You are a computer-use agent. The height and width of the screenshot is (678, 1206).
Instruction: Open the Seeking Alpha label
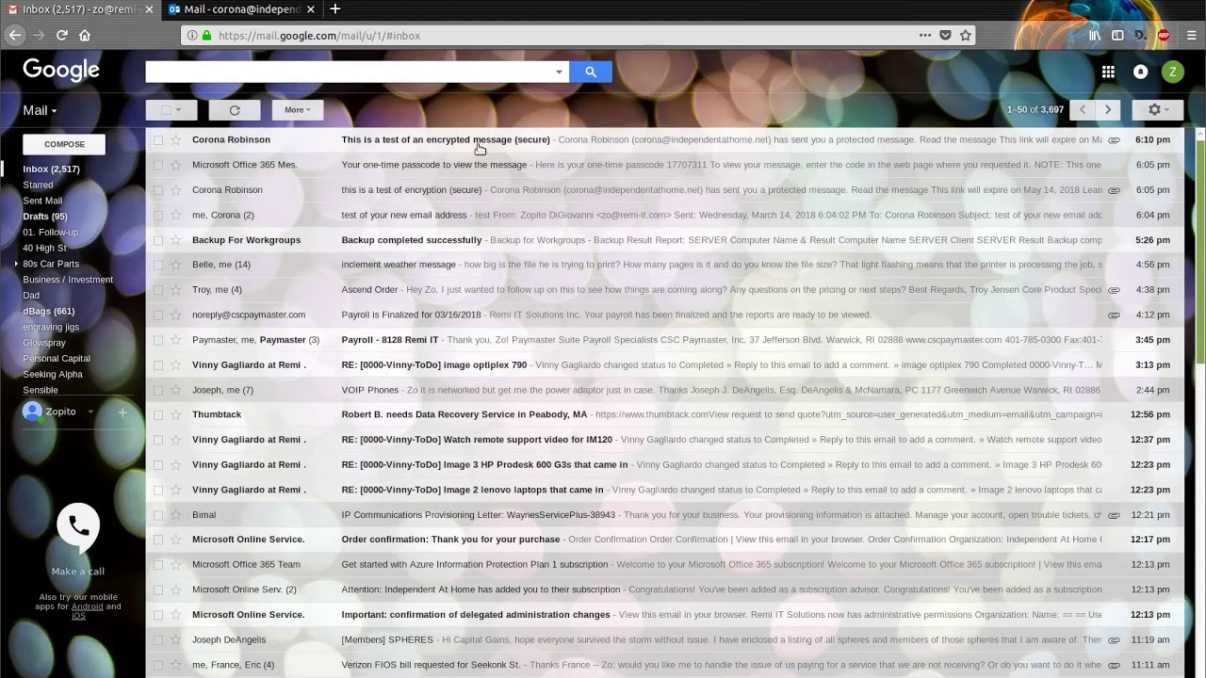(53, 374)
